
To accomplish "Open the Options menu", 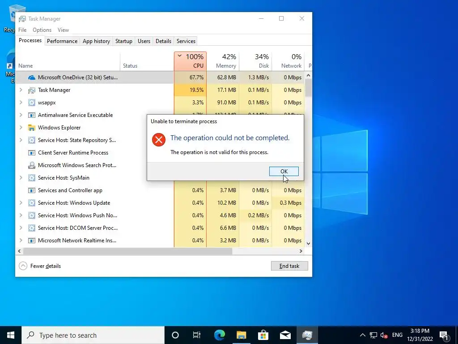I will (42, 30).
